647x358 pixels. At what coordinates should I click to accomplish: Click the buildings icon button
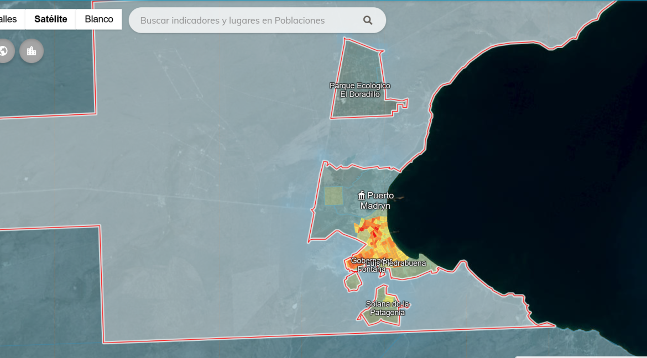(x=32, y=51)
